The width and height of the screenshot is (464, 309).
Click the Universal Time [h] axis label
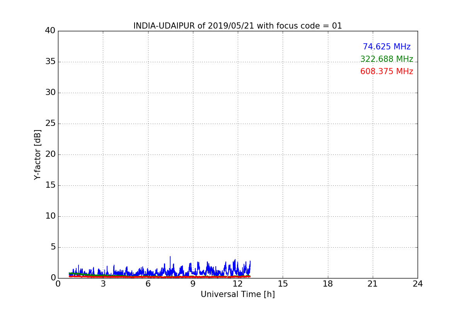pyautogui.click(x=238, y=294)
